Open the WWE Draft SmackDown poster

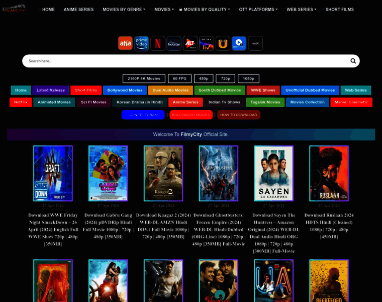tap(53, 174)
